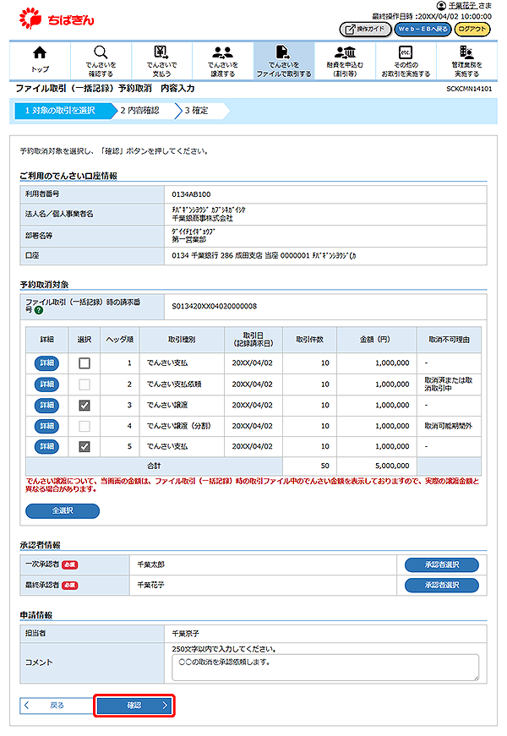The width and height of the screenshot is (507, 736).
Task: Open 詳細 for header row 1
Action: [47, 363]
